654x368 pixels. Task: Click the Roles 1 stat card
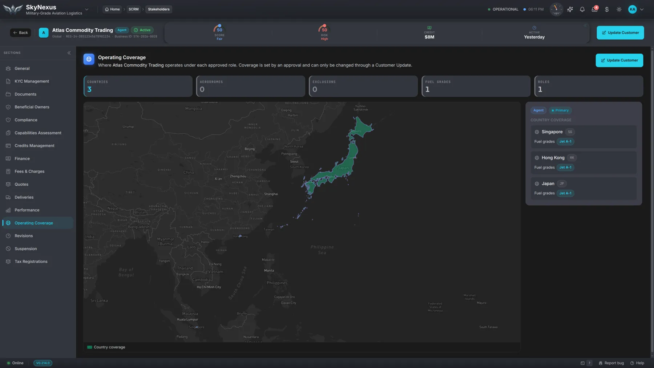[x=589, y=86]
